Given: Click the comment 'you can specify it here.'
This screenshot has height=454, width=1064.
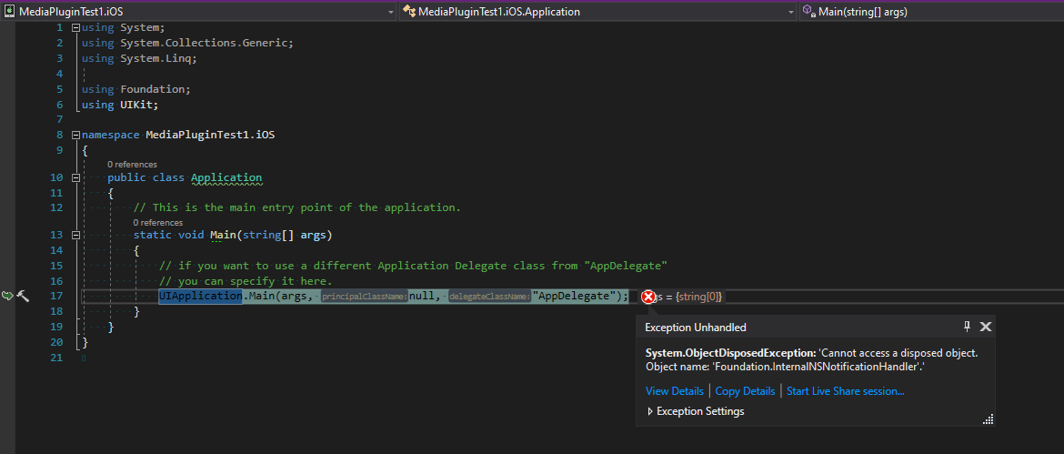Looking at the screenshot, I should pyautogui.click(x=246, y=281).
